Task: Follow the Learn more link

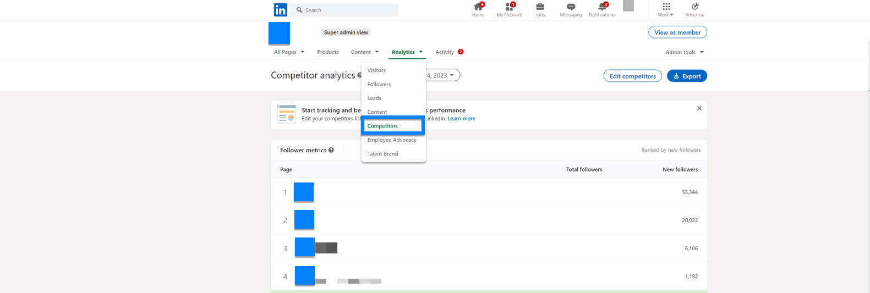Action: tap(461, 119)
